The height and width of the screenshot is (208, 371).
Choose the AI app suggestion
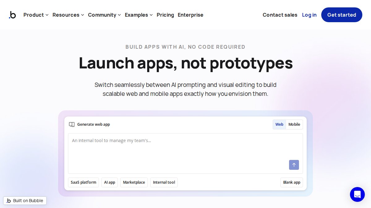pyautogui.click(x=109, y=182)
